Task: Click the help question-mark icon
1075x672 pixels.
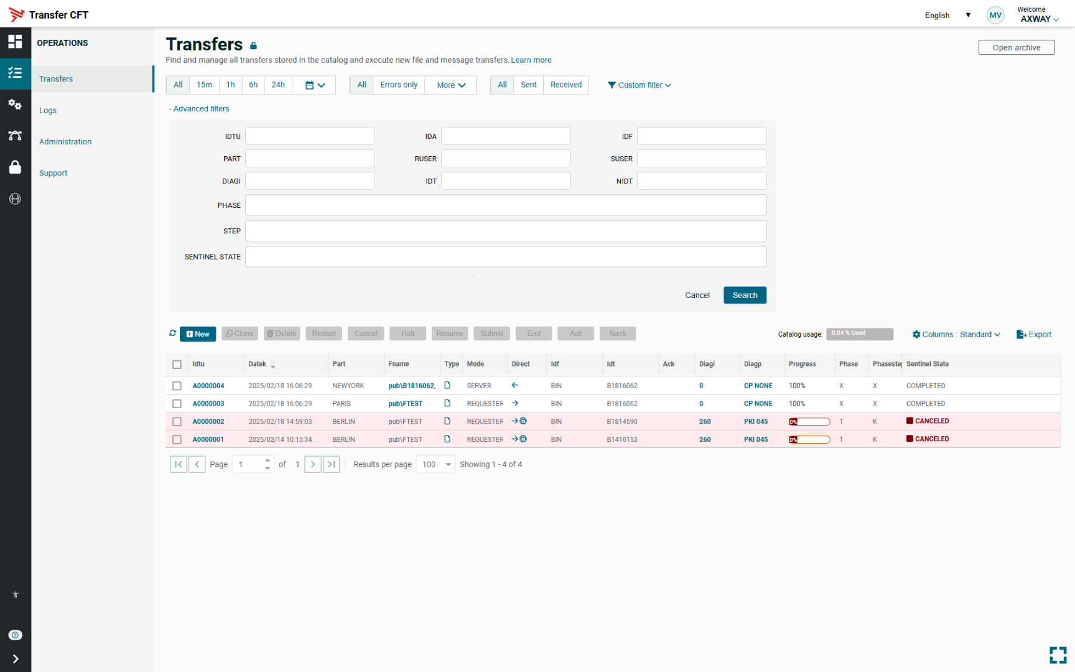Action: (x=16, y=635)
